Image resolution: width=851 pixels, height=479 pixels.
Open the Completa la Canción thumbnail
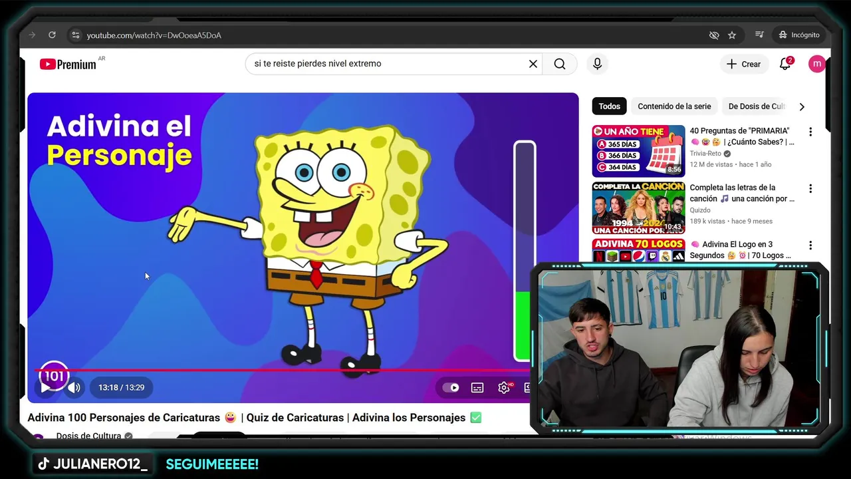coord(638,208)
